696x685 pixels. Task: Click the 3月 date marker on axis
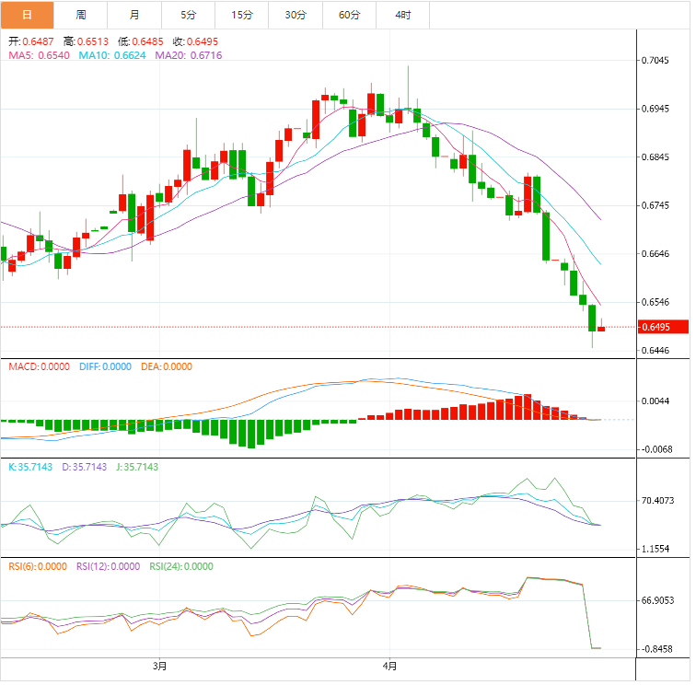coord(160,666)
